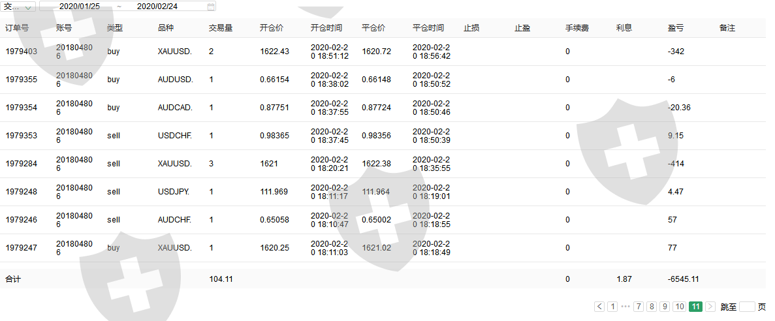Click start date 2020/01/25 field
The height and width of the screenshot is (321, 775).
pyautogui.click(x=80, y=7)
